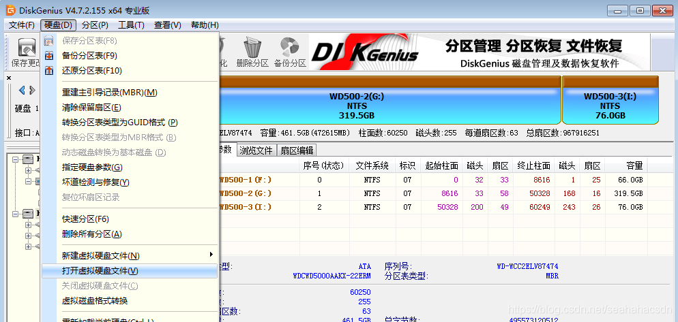This screenshot has width=678, height=322.
Task: Collapse the second hard disk tree node
Action: point(16,214)
